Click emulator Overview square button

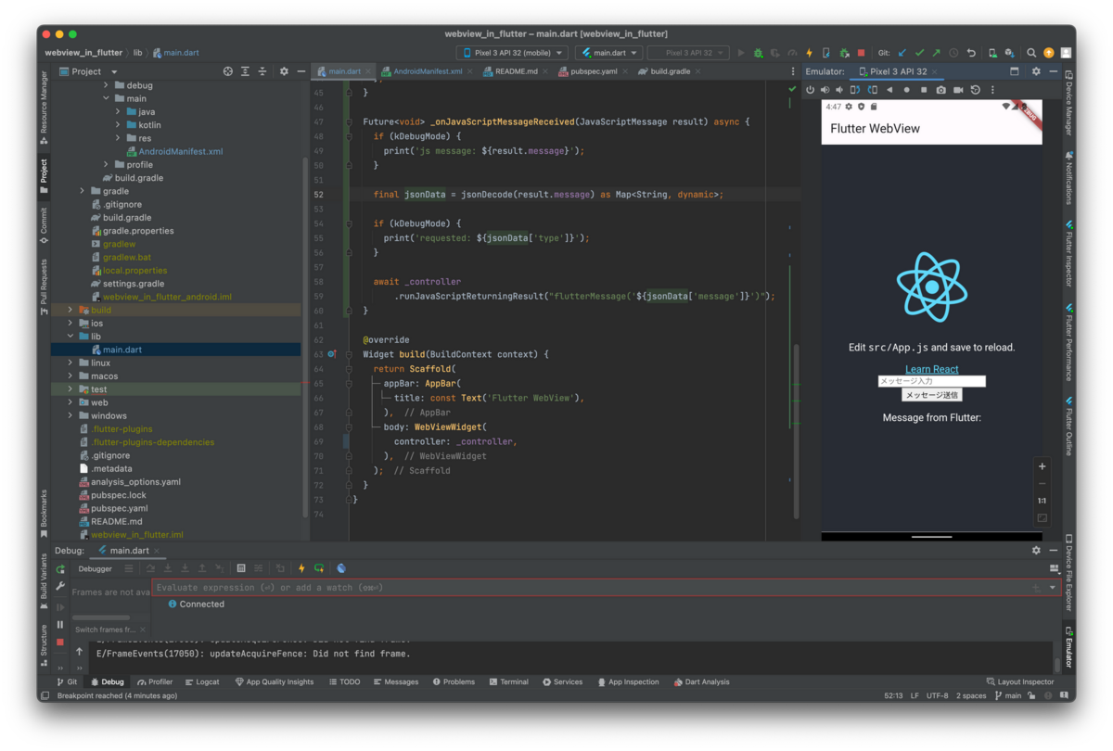point(924,90)
